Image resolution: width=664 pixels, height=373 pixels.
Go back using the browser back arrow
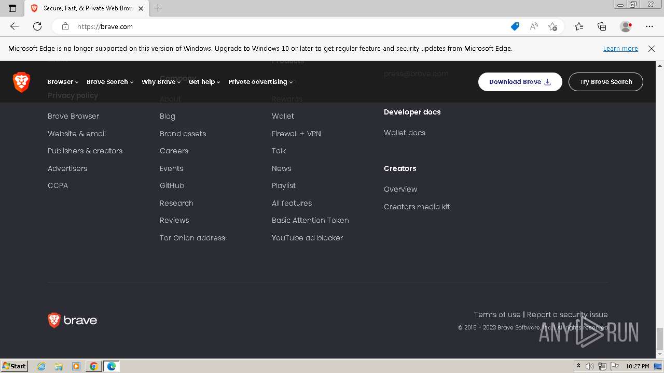coord(15,26)
